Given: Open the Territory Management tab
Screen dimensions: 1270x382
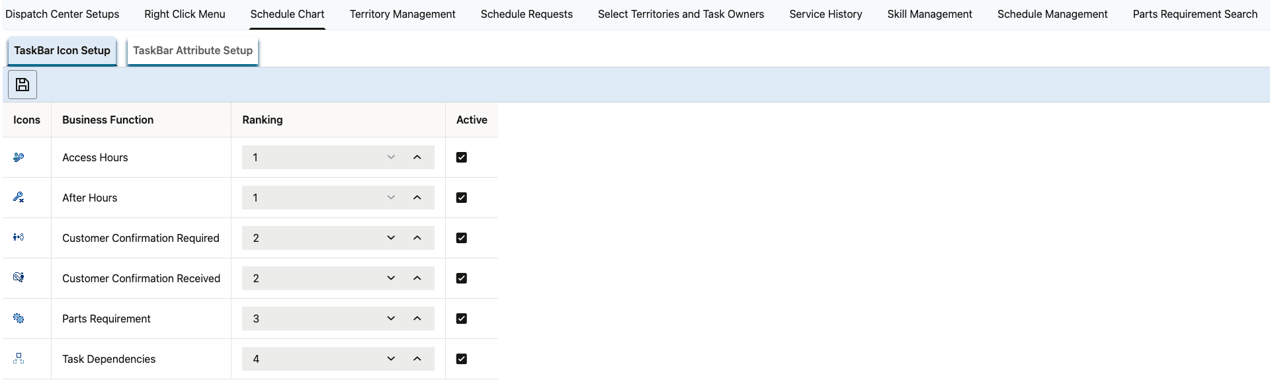Looking at the screenshot, I should 402,14.
